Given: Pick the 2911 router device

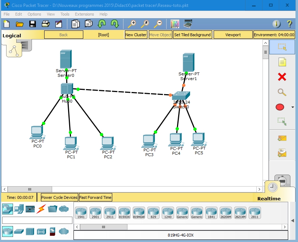Looking at the screenshot, I should click(x=110, y=213).
